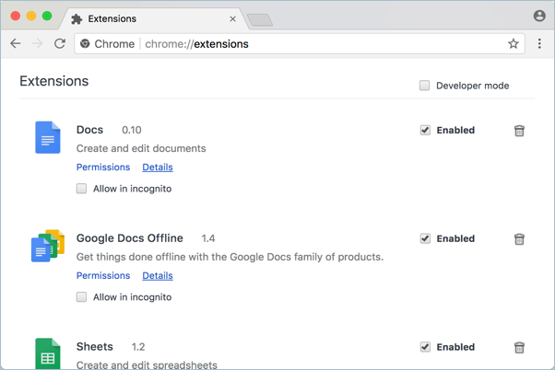View Details of Google Docs Offline
This screenshot has width=555, height=370.
pyautogui.click(x=158, y=275)
